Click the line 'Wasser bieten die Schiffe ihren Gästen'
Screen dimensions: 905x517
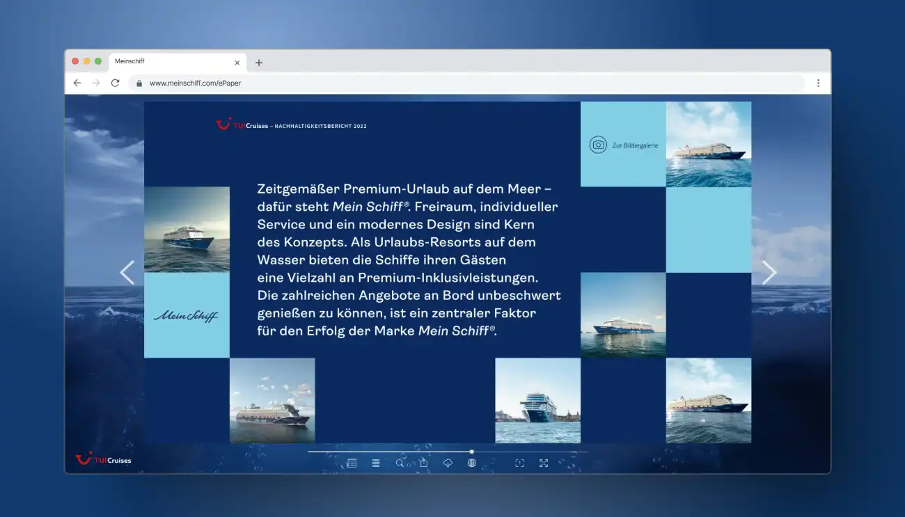(x=381, y=260)
